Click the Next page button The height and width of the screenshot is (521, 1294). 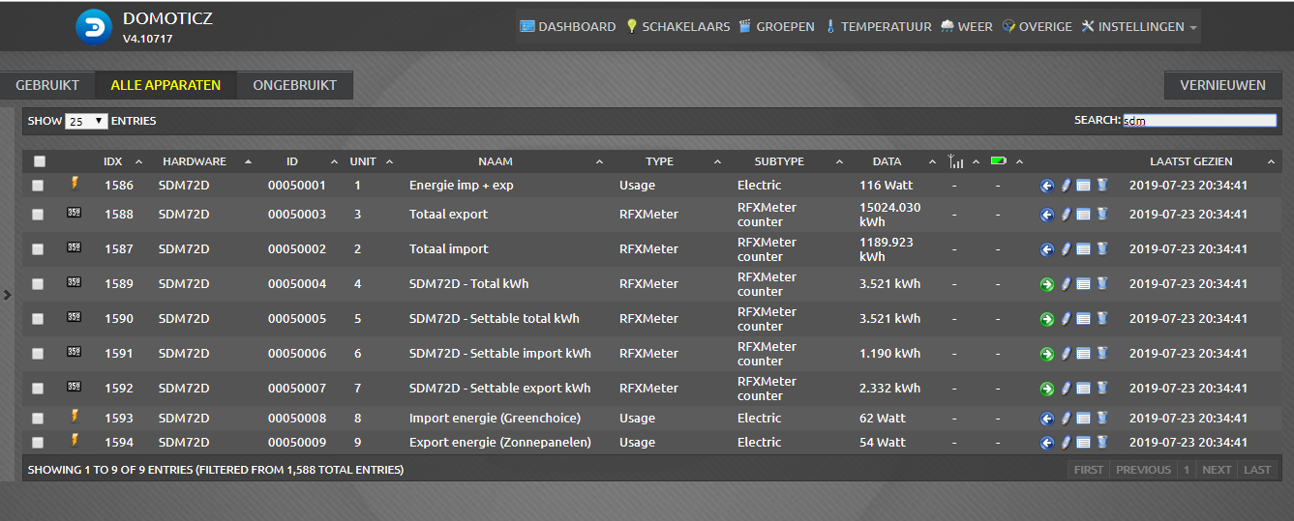click(1217, 470)
